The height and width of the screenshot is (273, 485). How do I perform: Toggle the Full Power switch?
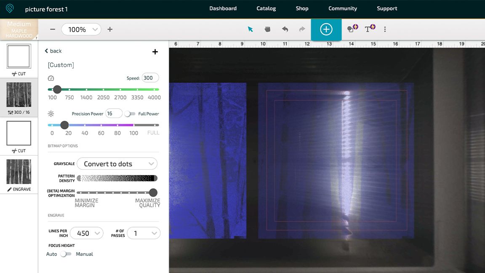(130, 114)
